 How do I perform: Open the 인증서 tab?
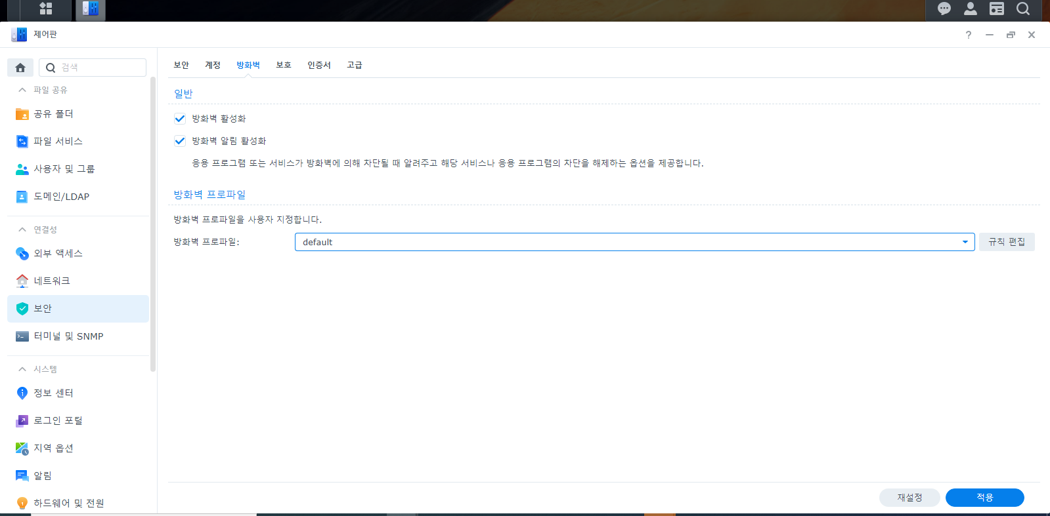[x=319, y=65]
